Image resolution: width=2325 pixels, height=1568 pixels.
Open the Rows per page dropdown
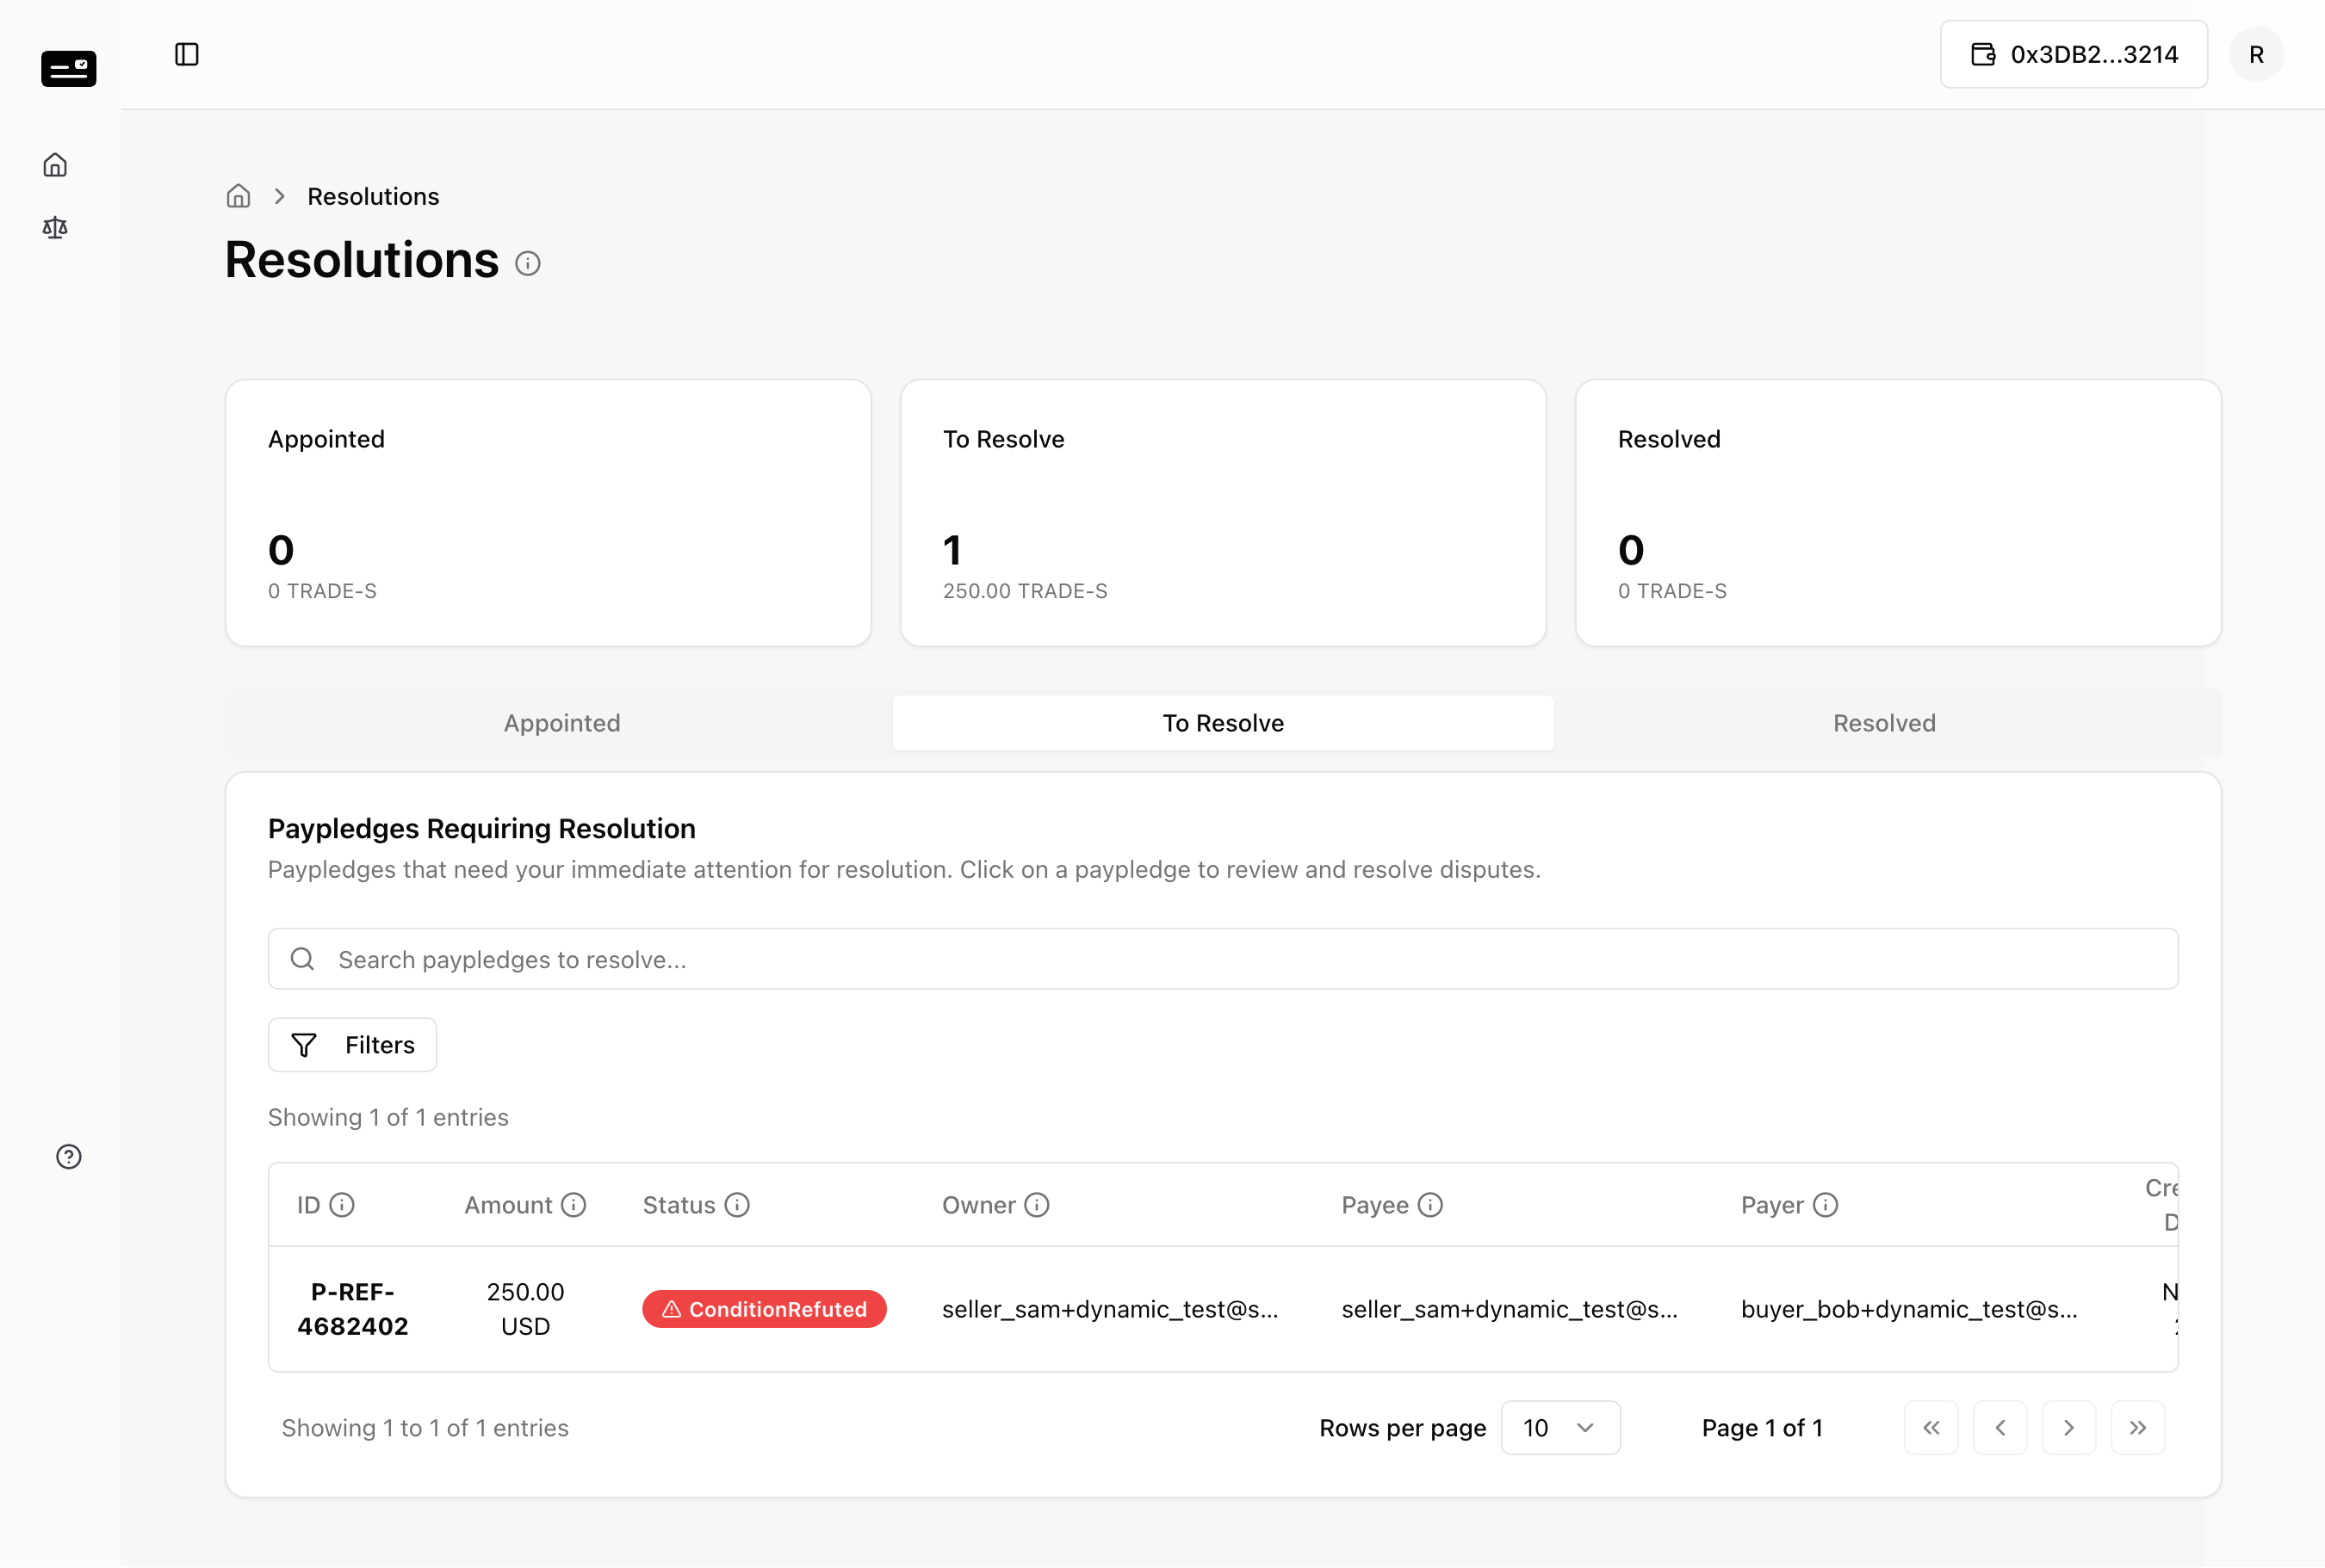coord(1560,1428)
